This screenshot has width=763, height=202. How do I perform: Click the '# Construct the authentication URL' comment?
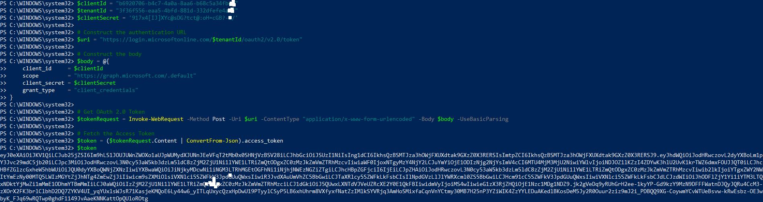pos(132,33)
